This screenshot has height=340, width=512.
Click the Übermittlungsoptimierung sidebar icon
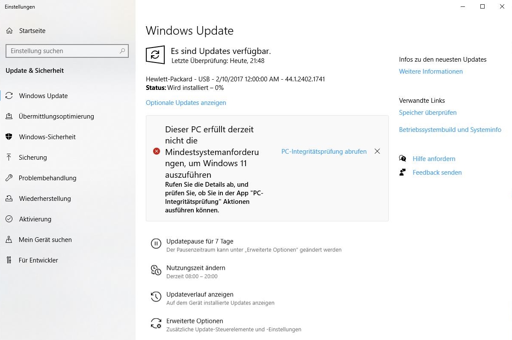point(9,116)
